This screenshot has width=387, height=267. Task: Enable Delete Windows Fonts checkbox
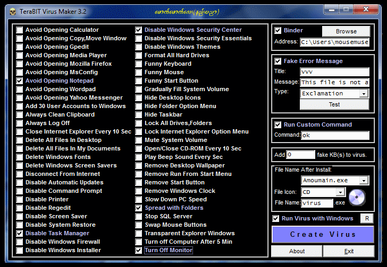pyautogui.click(x=20, y=157)
